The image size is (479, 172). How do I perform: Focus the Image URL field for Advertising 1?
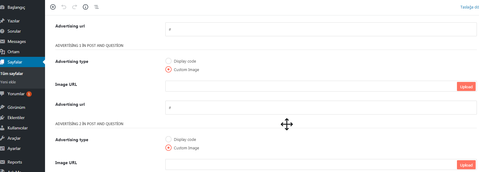tap(311, 86)
